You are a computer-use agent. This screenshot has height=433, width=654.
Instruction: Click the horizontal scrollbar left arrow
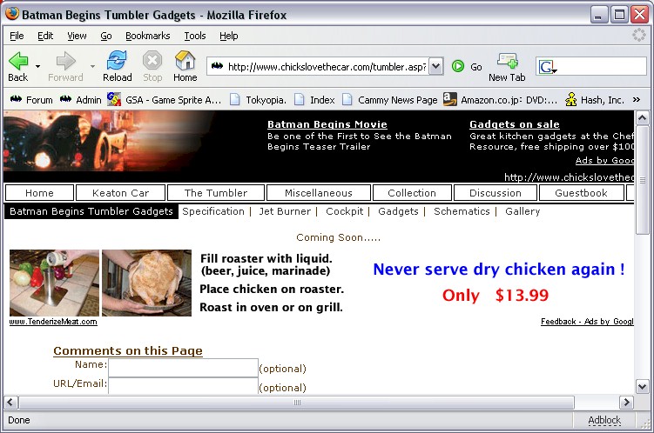pyautogui.click(x=10, y=403)
